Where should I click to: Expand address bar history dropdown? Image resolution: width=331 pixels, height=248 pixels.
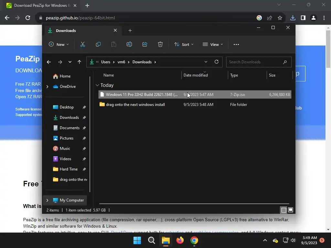[x=206, y=62]
